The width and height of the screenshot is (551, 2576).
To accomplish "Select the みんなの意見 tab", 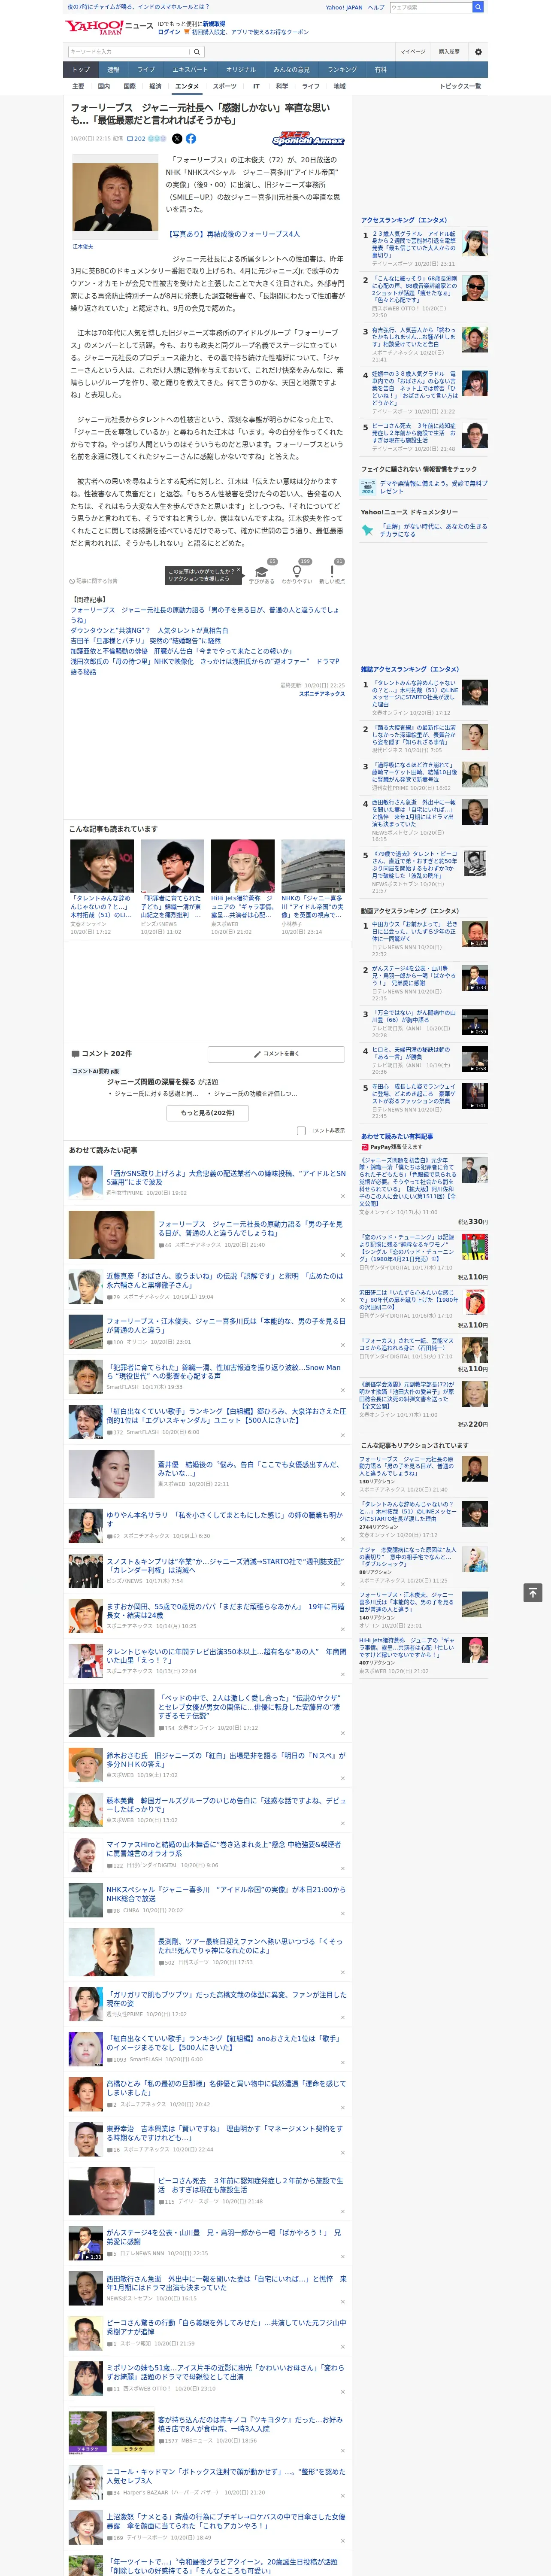I will [291, 70].
